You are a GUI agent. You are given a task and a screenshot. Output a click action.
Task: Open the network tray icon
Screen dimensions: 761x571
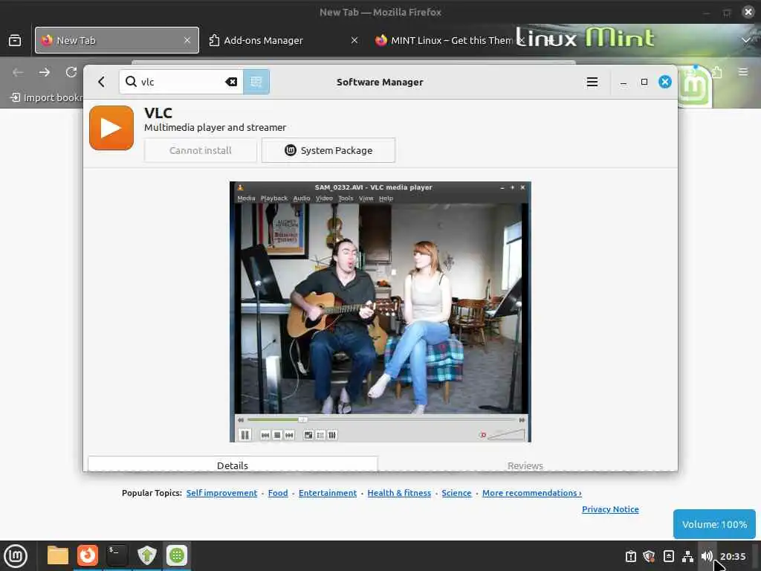tap(687, 556)
